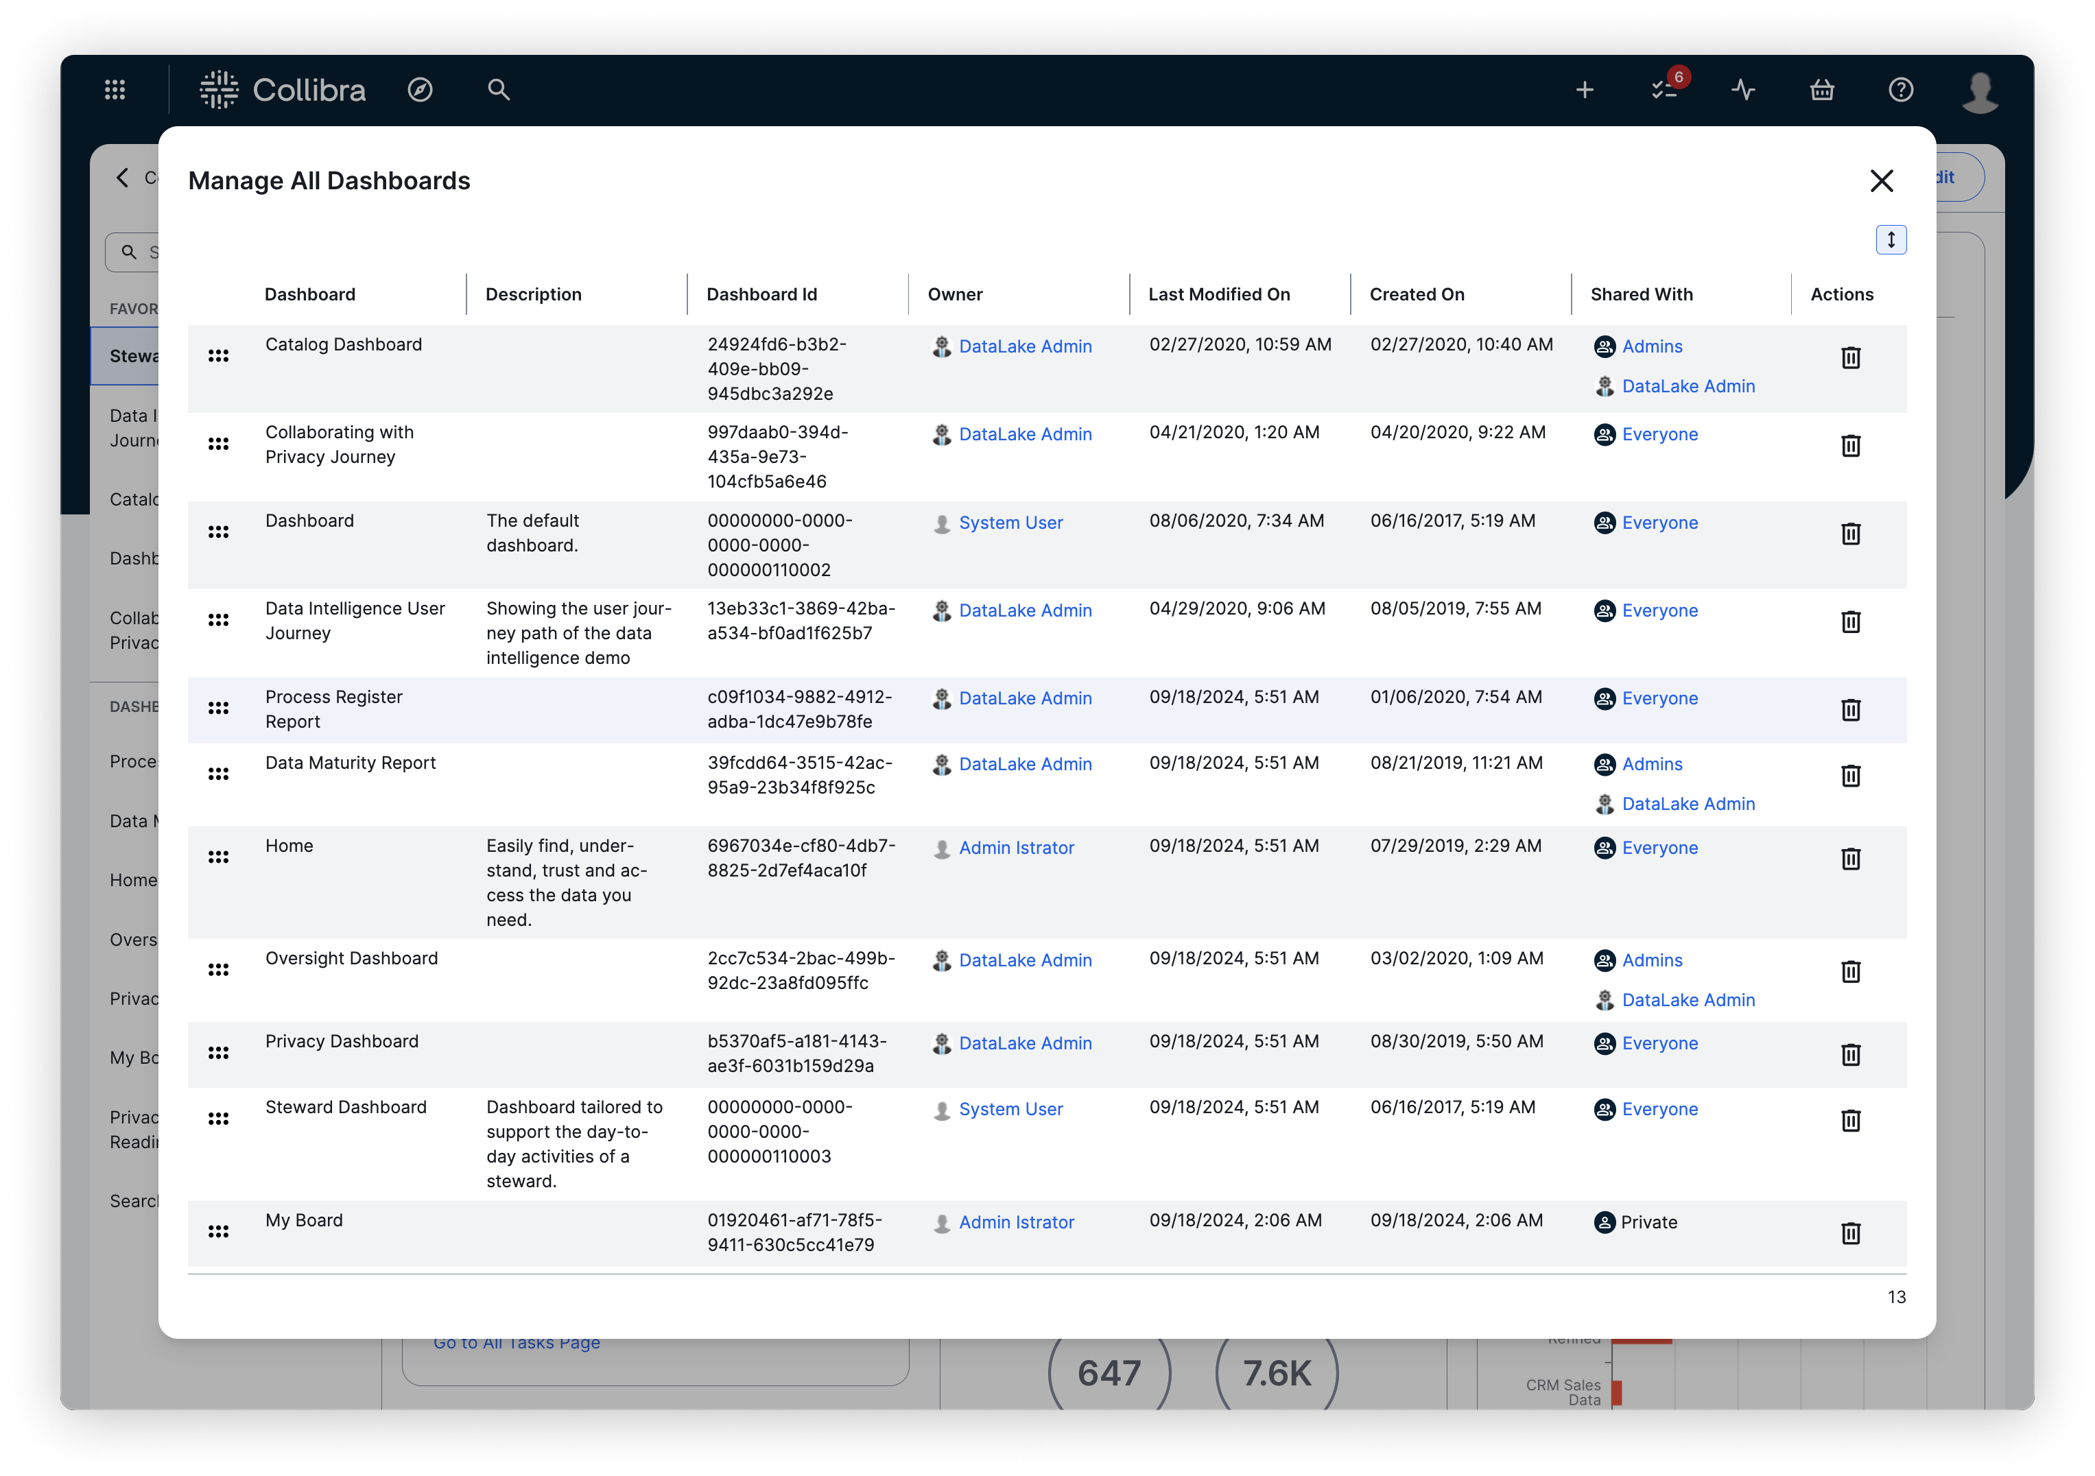Screen dimensions: 2095x1476
Task: Delete the Catalog Dashboard row
Action: coord(1851,357)
